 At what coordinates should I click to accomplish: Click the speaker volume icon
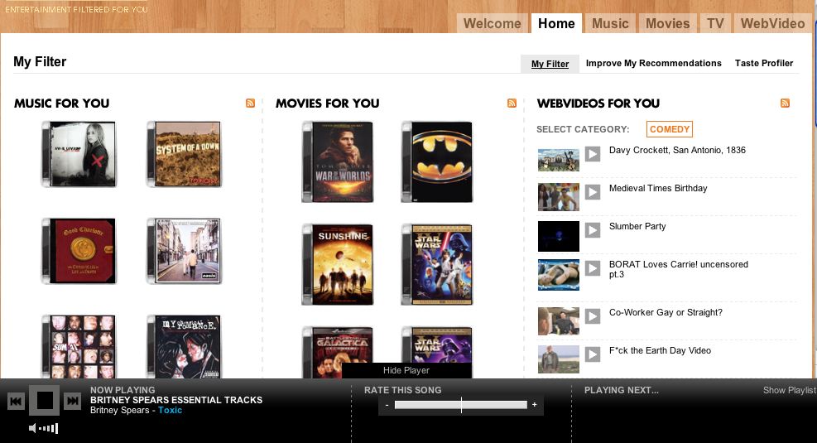click(32, 428)
